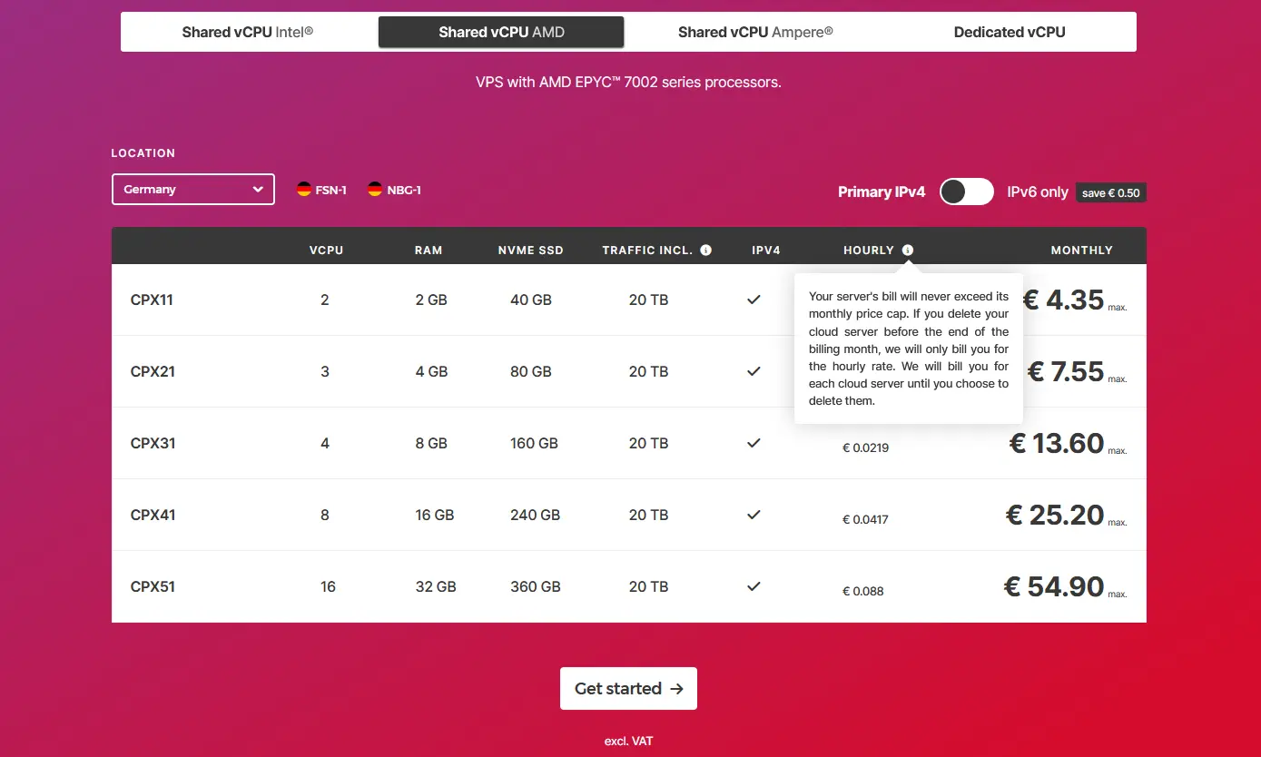This screenshot has height=757, width=1261.
Task: Click the hourly billing tooltip text
Action: click(909, 349)
